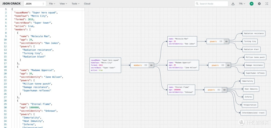Open the Tools menu
Image resolution: width=271 pixels, height=128 pixels.
[x=76, y=4]
